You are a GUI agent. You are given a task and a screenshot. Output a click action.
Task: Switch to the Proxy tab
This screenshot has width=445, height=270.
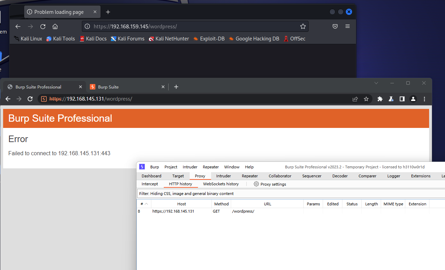pos(200,176)
